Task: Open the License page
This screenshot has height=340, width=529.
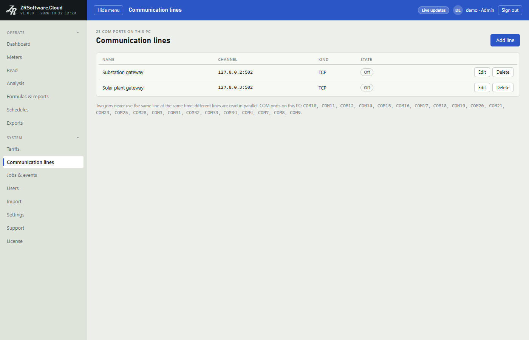Action: click(43, 241)
